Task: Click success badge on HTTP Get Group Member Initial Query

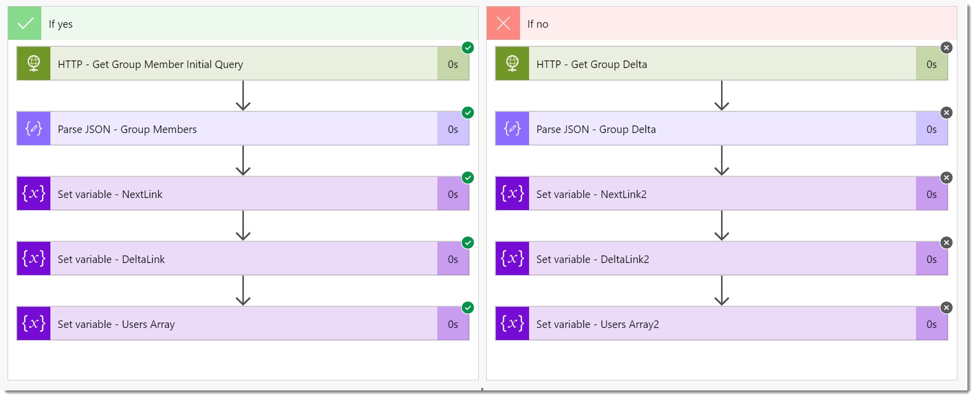Action: click(x=468, y=48)
